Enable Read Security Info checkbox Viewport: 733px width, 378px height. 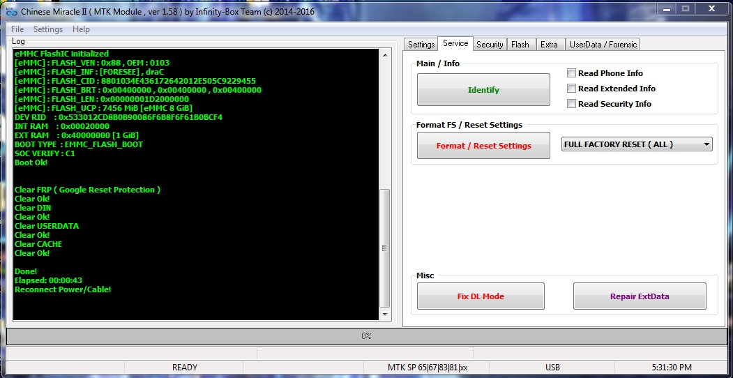click(x=571, y=104)
